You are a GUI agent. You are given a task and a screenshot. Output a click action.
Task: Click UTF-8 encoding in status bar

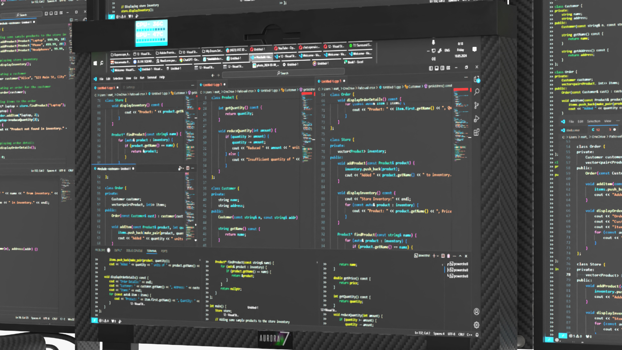(451, 333)
